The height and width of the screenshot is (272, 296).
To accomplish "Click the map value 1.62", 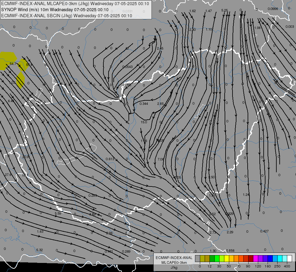I will coord(193,11).
